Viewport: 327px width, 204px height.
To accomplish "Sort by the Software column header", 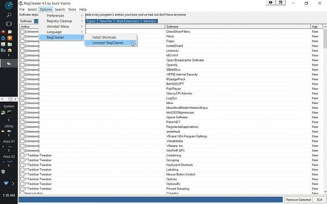I will 238,27.
